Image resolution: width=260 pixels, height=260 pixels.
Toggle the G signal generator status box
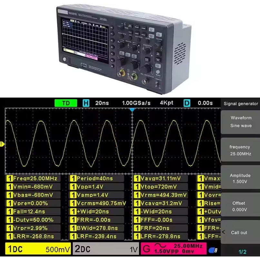click(173, 248)
